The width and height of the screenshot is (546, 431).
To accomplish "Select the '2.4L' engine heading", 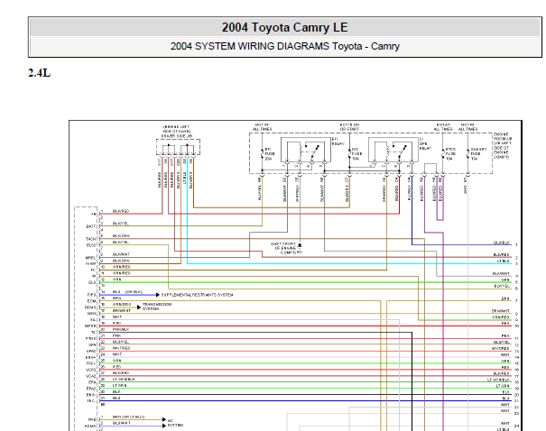I will coord(40,73).
